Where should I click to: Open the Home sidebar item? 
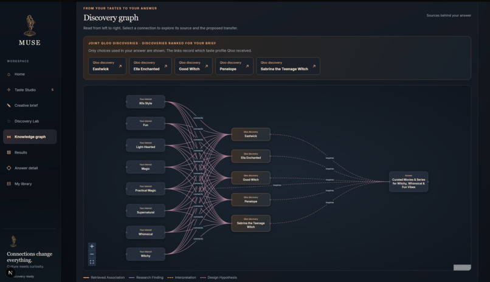point(30,74)
